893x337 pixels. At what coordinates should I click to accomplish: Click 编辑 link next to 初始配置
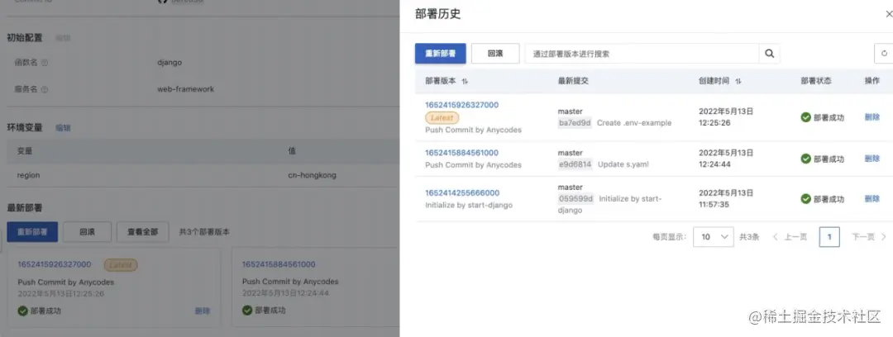coord(63,38)
